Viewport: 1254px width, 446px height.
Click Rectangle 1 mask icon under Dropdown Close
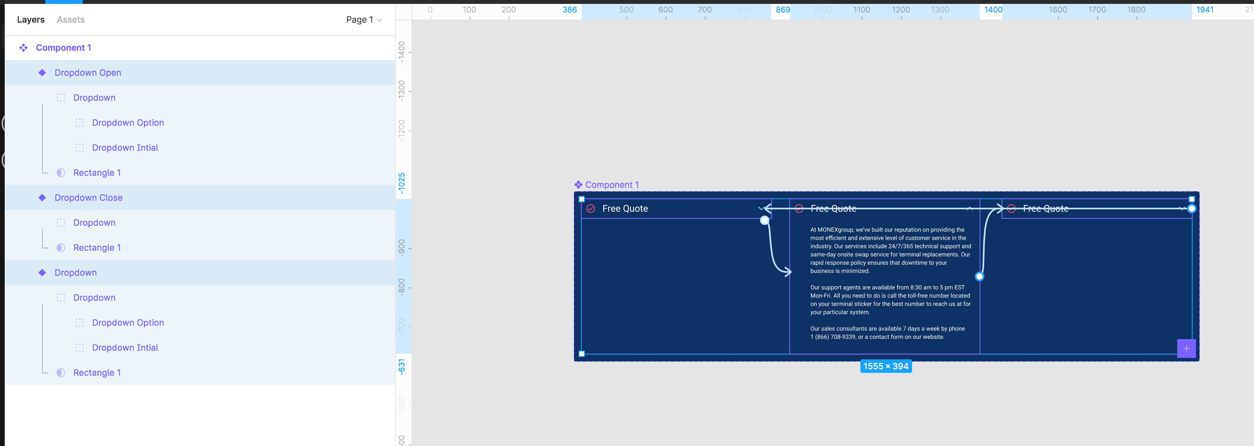[61, 248]
